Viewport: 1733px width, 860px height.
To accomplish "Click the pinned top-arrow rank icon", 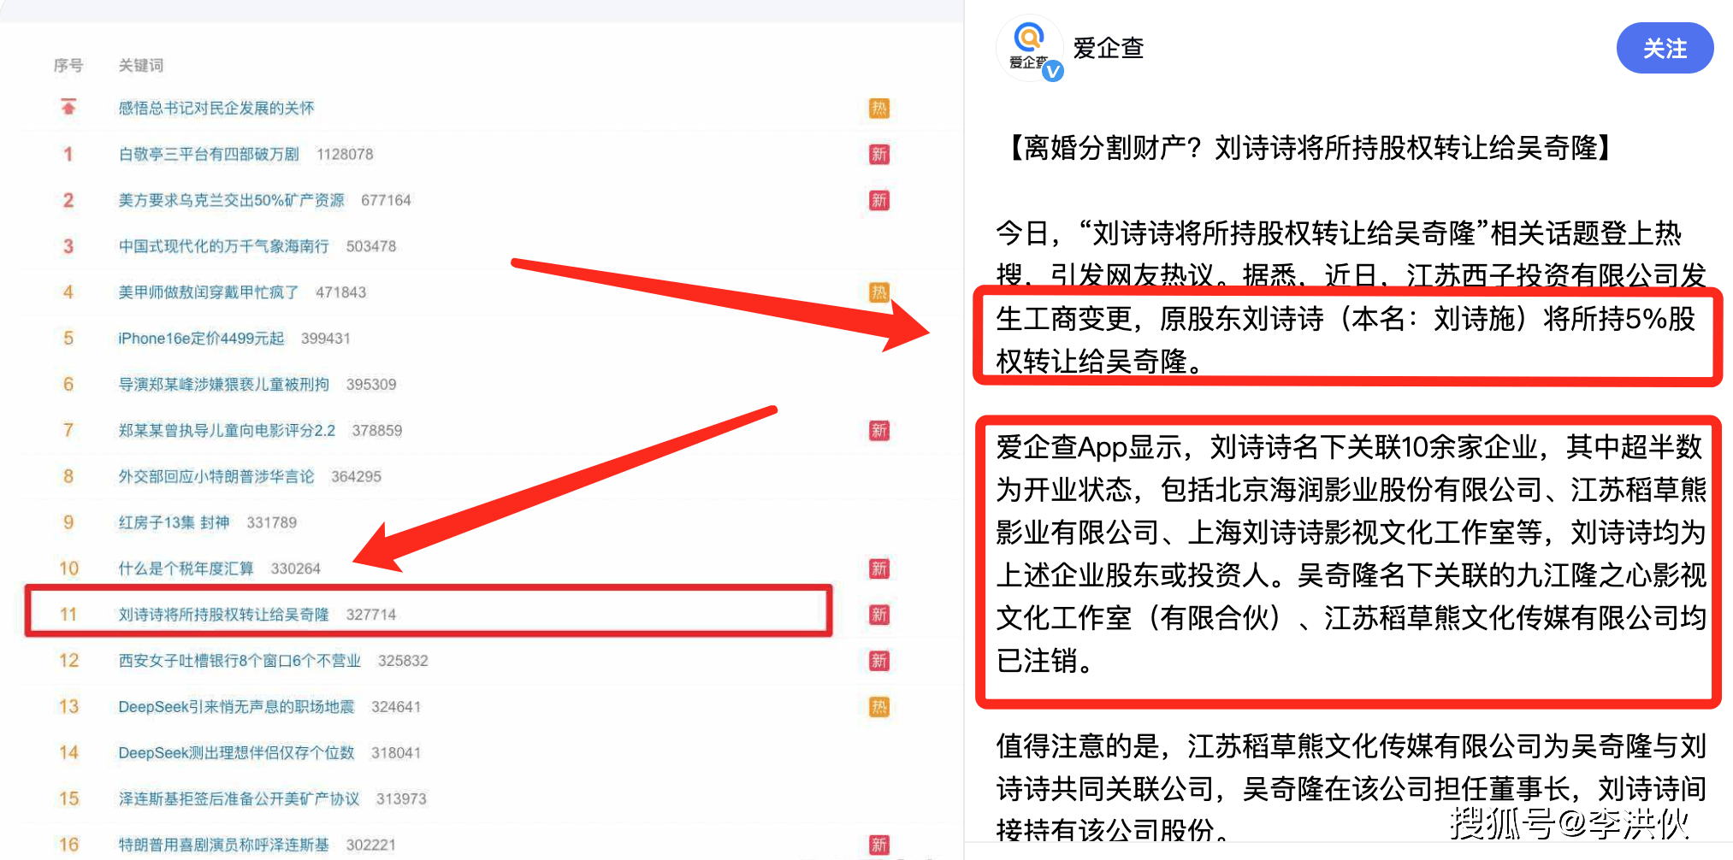I will pos(68,108).
